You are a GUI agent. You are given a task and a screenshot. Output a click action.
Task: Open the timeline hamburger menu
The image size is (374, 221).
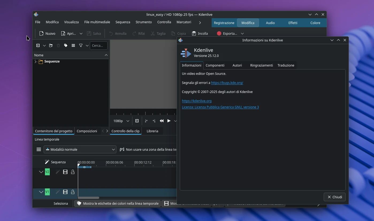(39, 149)
